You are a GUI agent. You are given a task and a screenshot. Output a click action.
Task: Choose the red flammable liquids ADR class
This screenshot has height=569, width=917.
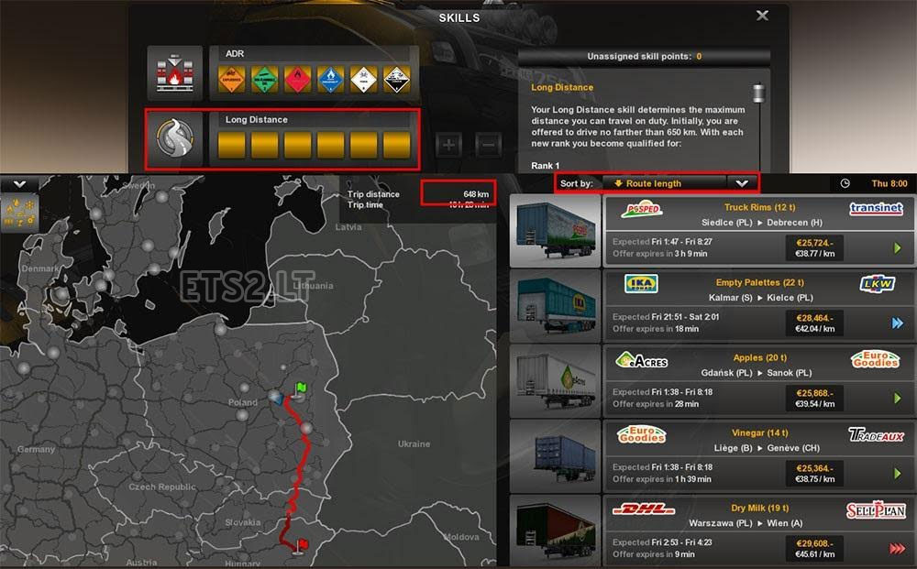click(298, 79)
